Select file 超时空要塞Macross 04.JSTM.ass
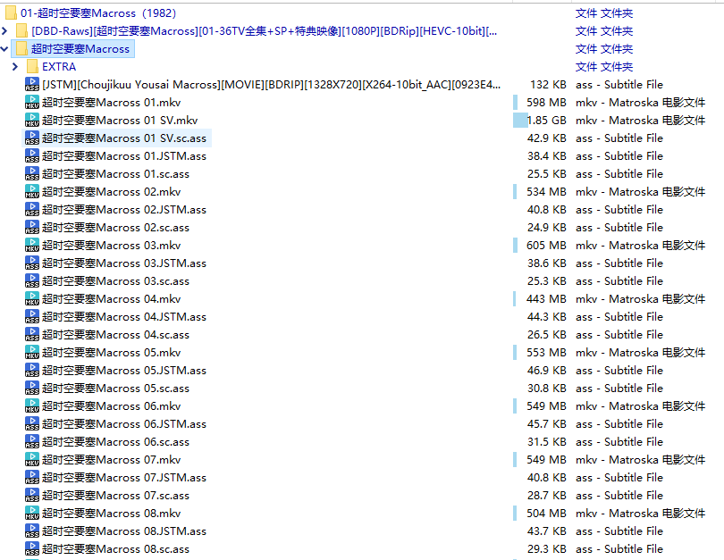 pos(124,317)
